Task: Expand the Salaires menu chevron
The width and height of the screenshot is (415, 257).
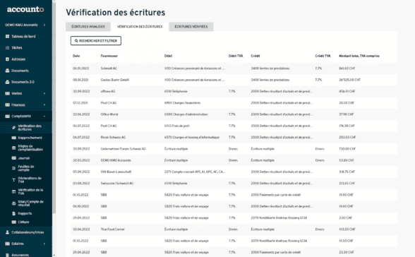Action: pyautogui.click(x=44, y=244)
